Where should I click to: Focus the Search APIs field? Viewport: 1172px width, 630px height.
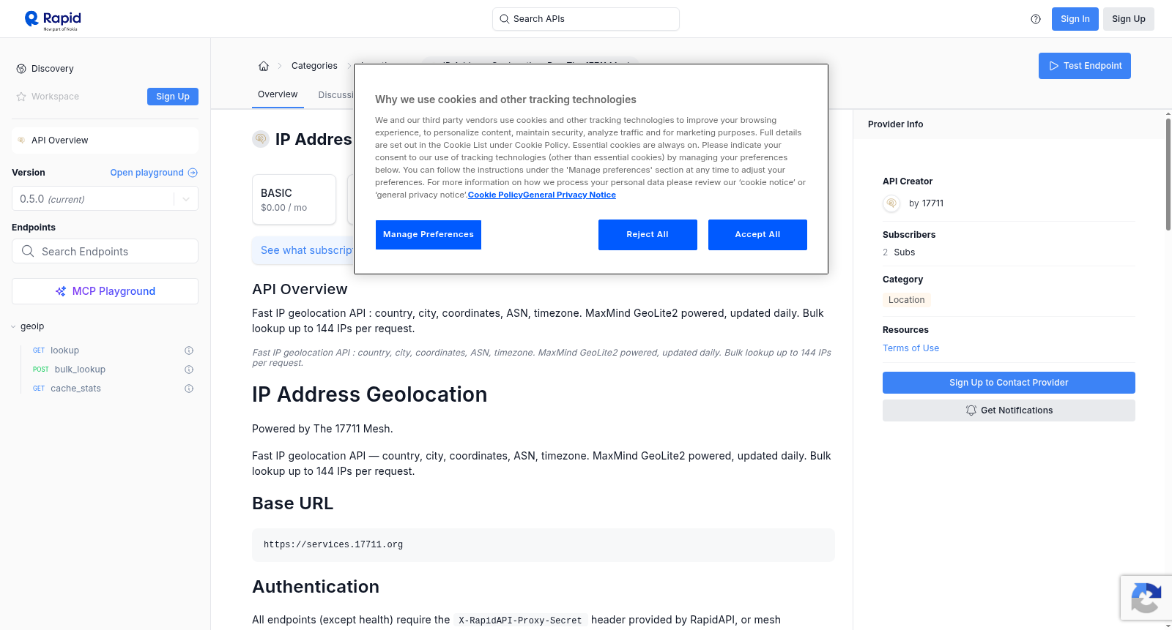point(585,19)
